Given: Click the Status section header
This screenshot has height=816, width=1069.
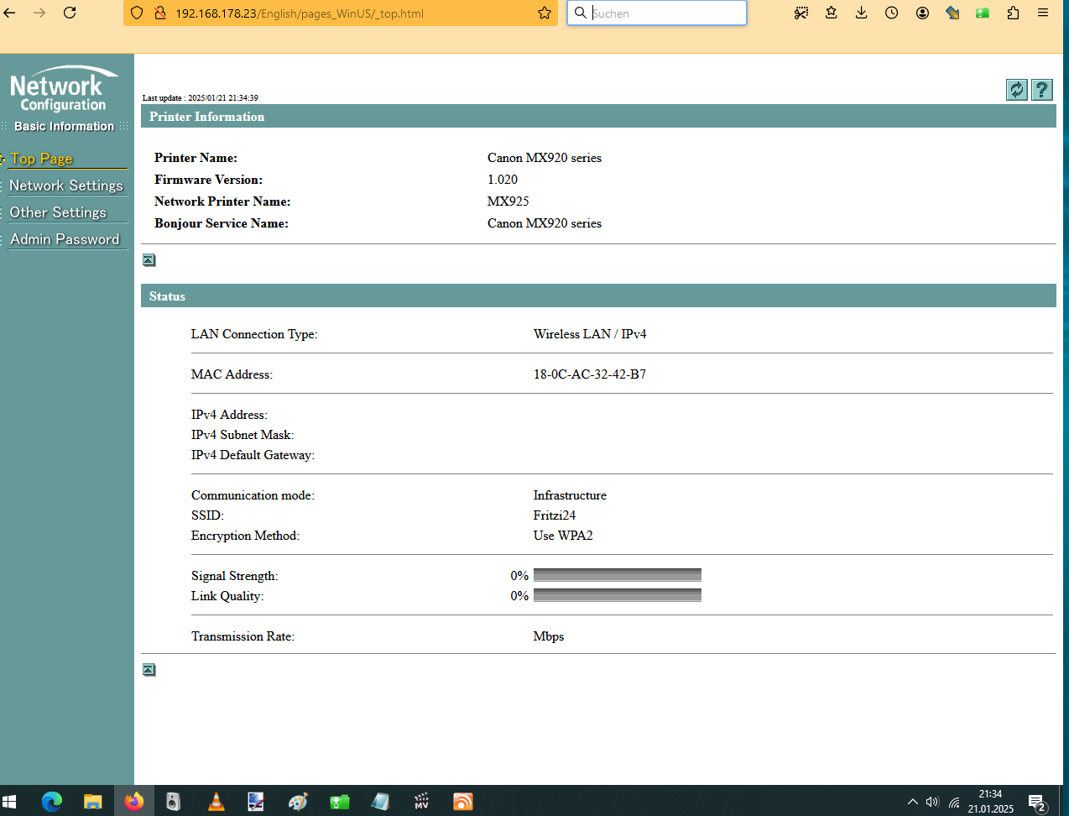Looking at the screenshot, I should pyautogui.click(x=598, y=296).
